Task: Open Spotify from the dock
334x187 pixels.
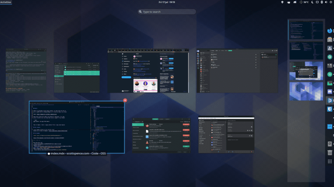Action: tap(329, 74)
